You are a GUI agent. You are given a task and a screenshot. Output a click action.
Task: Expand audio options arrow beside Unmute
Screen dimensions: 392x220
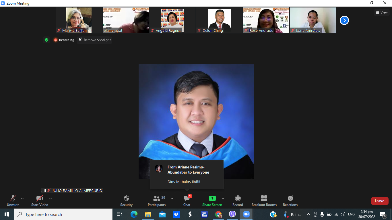click(x=22, y=198)
